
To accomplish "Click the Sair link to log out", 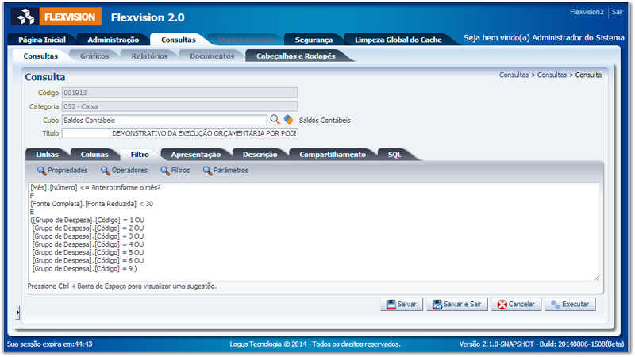I will click(618, 13).
